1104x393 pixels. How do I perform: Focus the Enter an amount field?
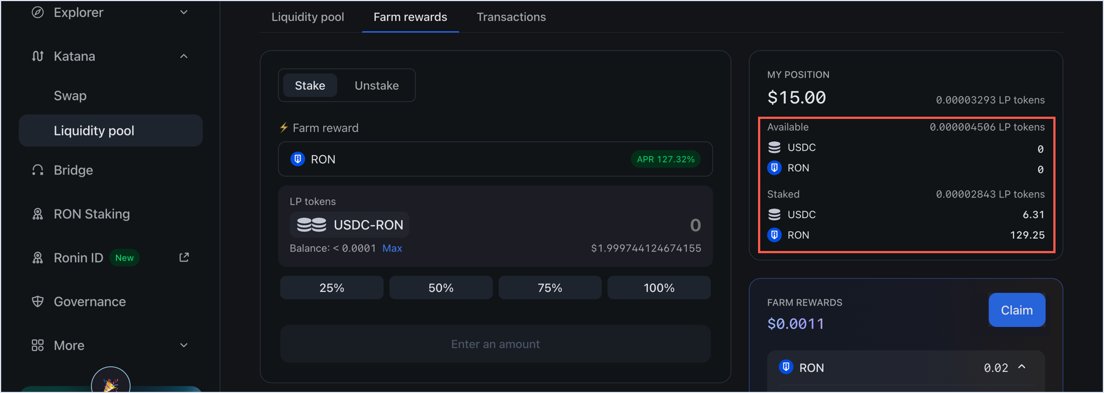point(495,343)
